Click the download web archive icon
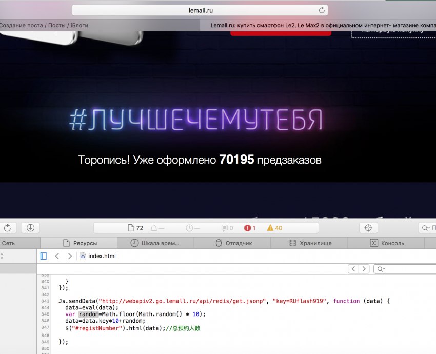The image size is (436, 354). click(30, 228)
